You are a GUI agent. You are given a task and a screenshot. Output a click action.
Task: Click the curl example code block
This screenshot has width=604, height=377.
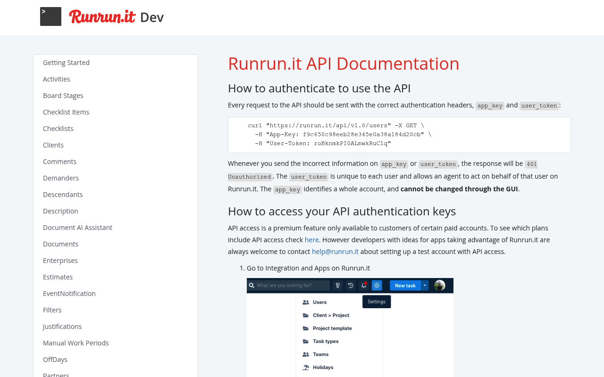coord(399,135)
